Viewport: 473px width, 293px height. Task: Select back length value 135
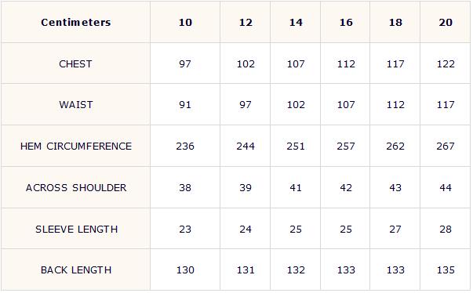point(446,269)
